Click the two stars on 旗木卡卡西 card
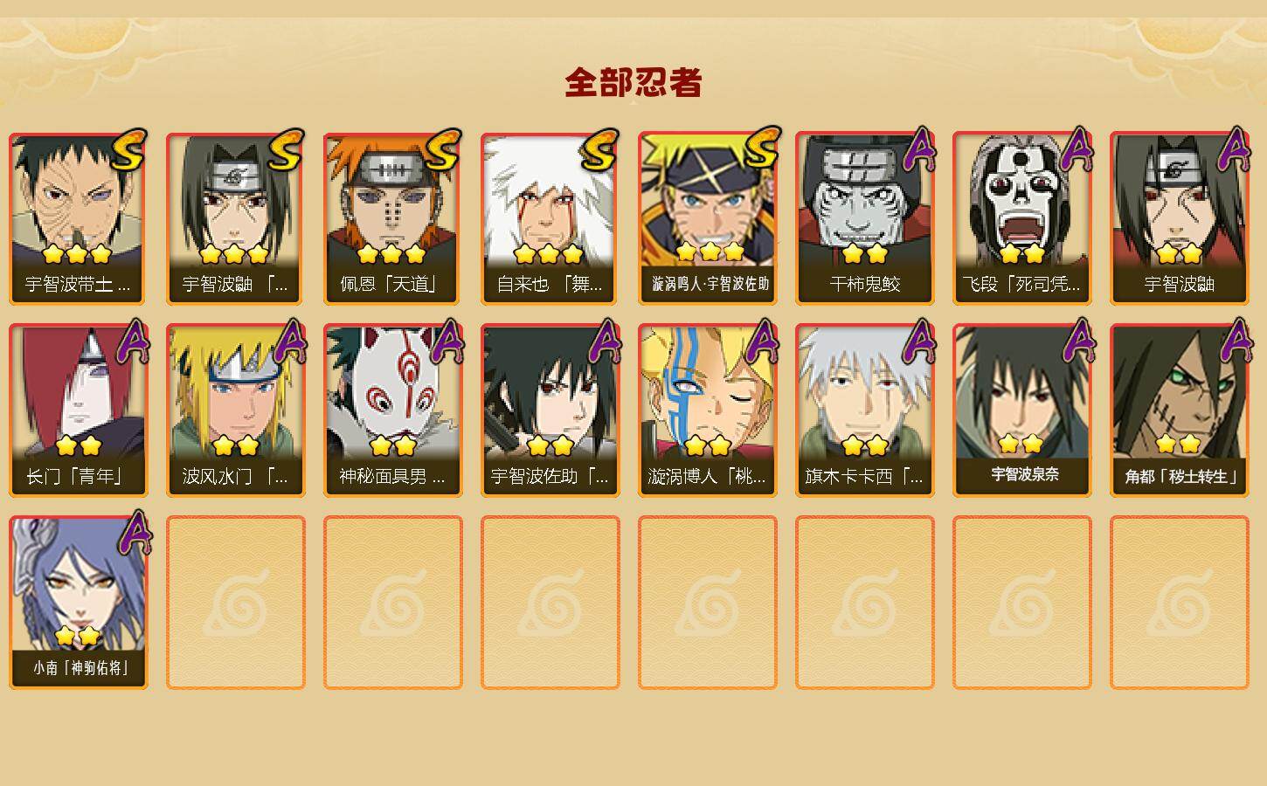 pos(865,446)
